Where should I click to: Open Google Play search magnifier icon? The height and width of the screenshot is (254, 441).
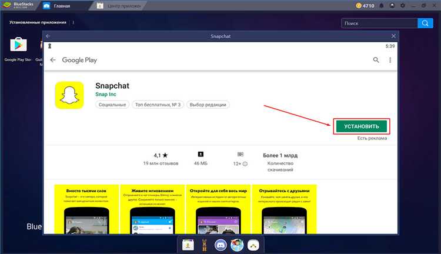[x=376, y=60]
